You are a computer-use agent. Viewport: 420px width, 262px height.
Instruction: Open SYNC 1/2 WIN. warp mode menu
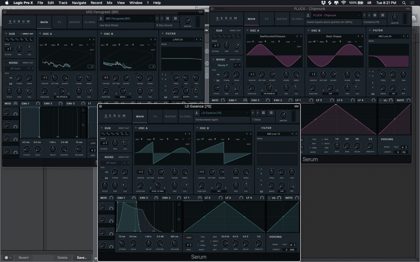157,191
